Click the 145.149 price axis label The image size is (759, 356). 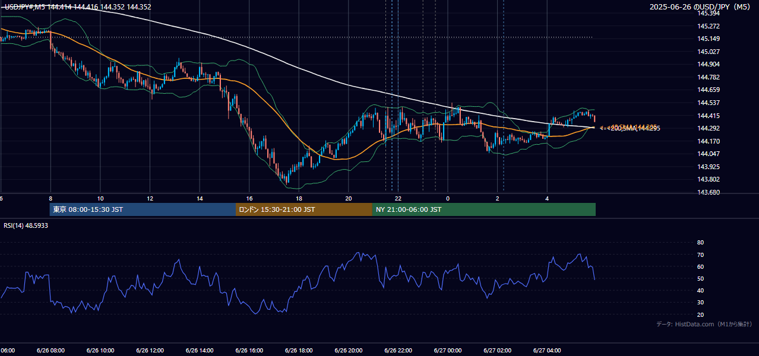(x=709, y=39)
